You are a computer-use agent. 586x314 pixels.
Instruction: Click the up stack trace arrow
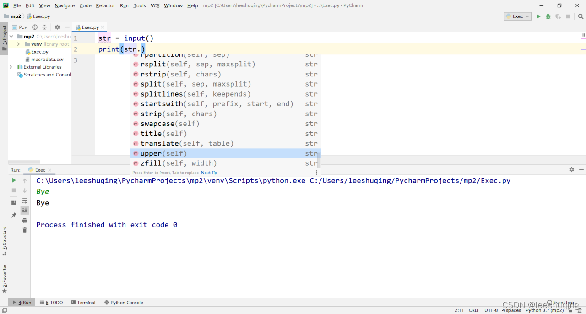[x=25, y=180]
